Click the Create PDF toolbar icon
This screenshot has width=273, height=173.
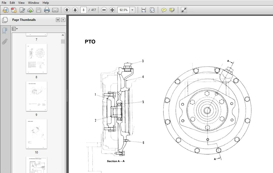6,10
